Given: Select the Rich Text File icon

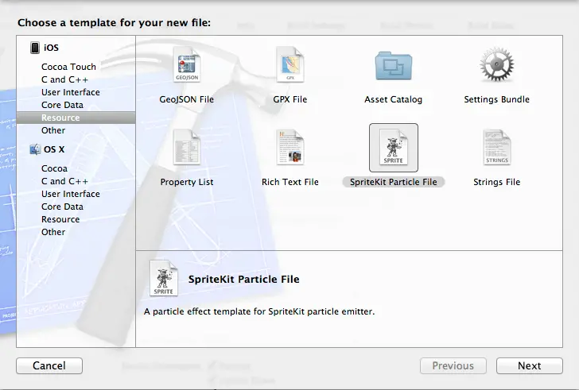Looking at the screenshot, I should 289,148.
